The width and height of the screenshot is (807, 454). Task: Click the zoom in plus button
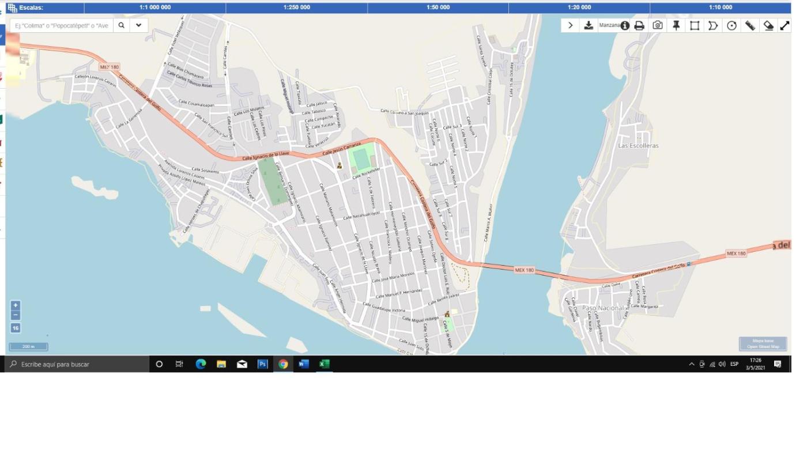click(16, 305)
